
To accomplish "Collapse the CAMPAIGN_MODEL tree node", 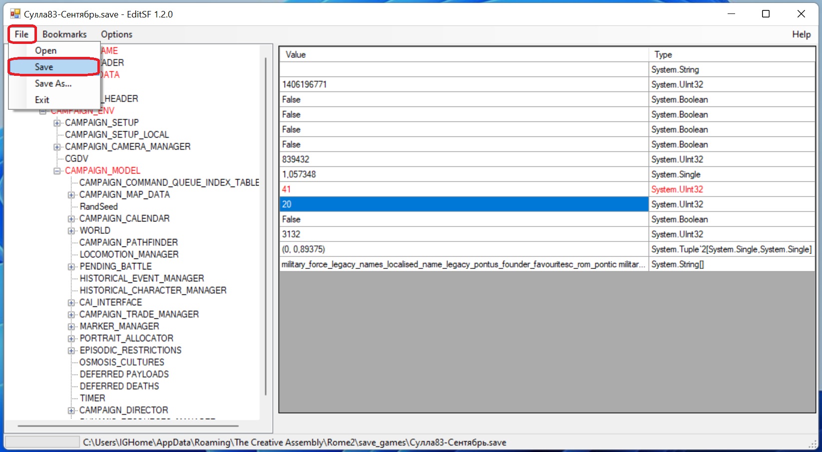I will (x=57, y=171).
